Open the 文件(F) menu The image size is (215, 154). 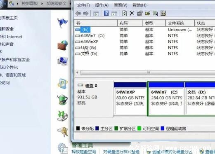pyautogui.click(x=83, y=5)
